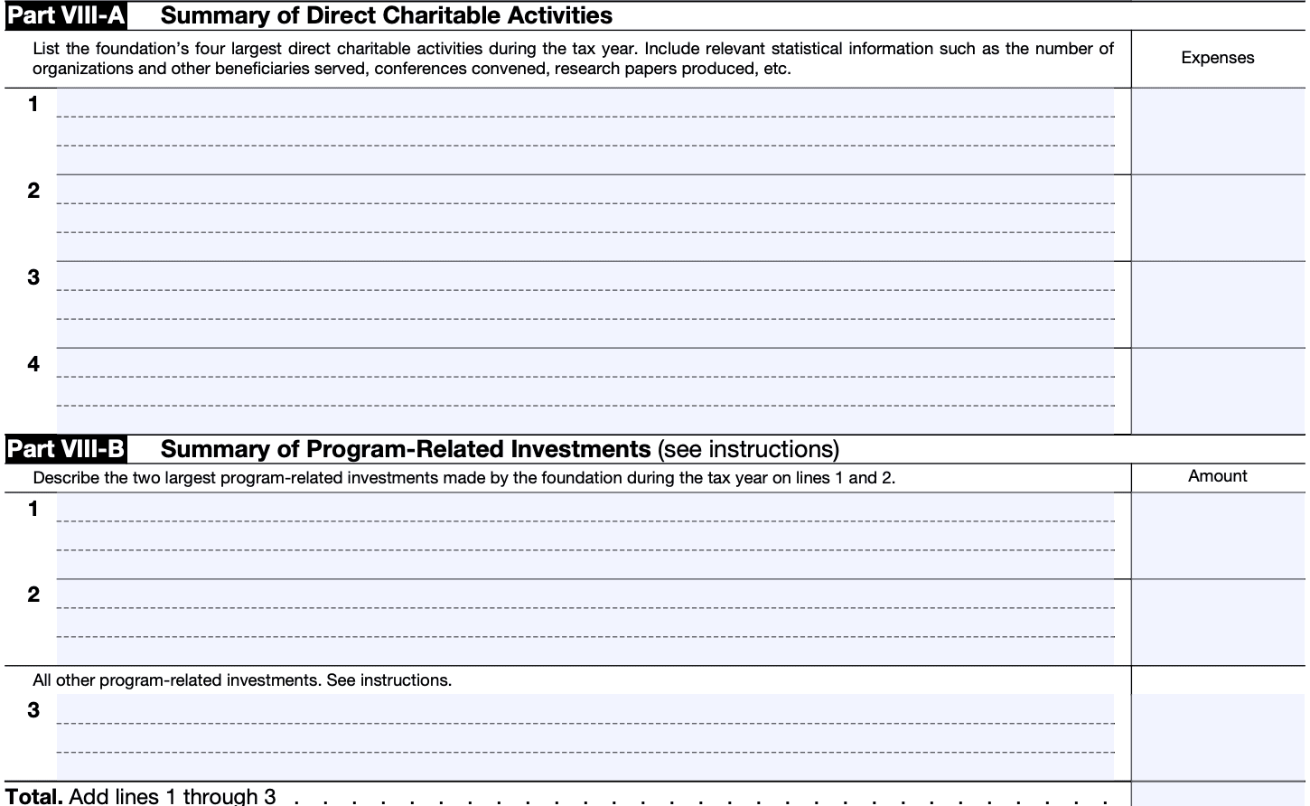Click the activity 1 description field in Part VIII-A
1310x806 pixels.
click(x=585, y=131)
